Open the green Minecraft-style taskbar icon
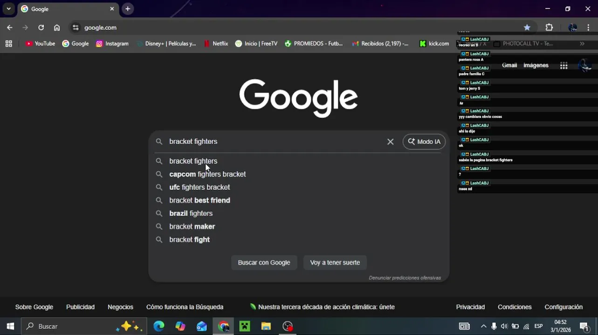 [245, 326]
